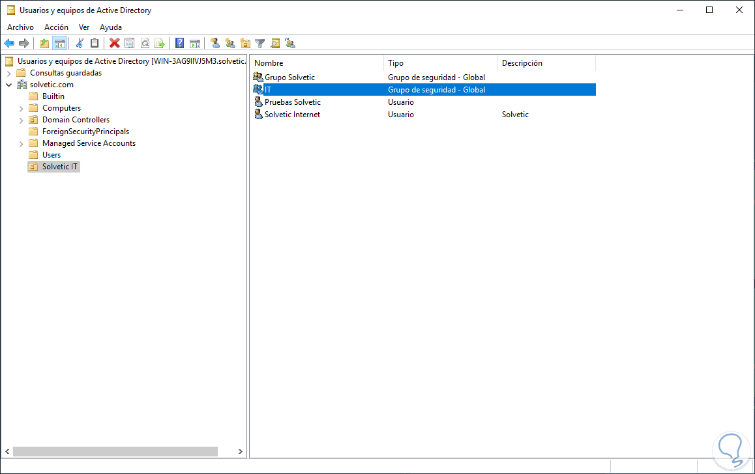Click the Pruebas Solvetic user icon
Viewport: 755px width, 474px height.
point(258,102)
